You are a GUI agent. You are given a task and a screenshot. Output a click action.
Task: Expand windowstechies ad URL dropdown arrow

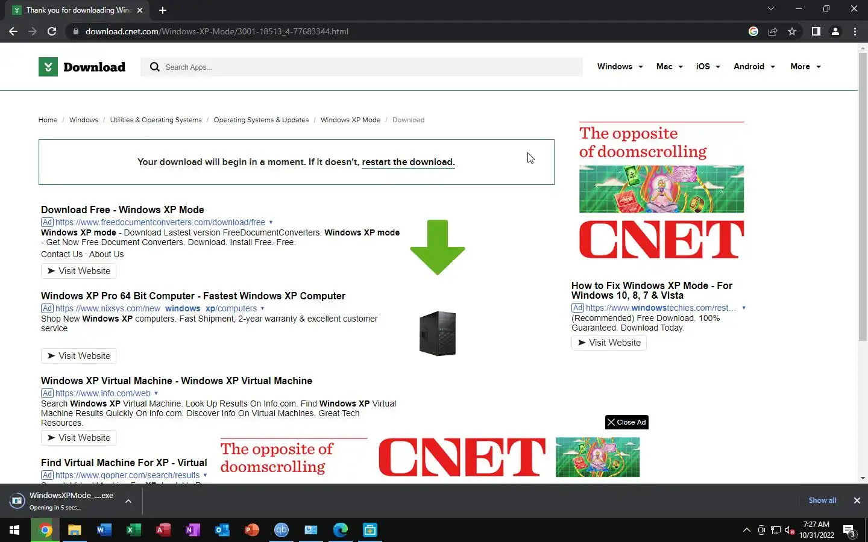point(744,308)
